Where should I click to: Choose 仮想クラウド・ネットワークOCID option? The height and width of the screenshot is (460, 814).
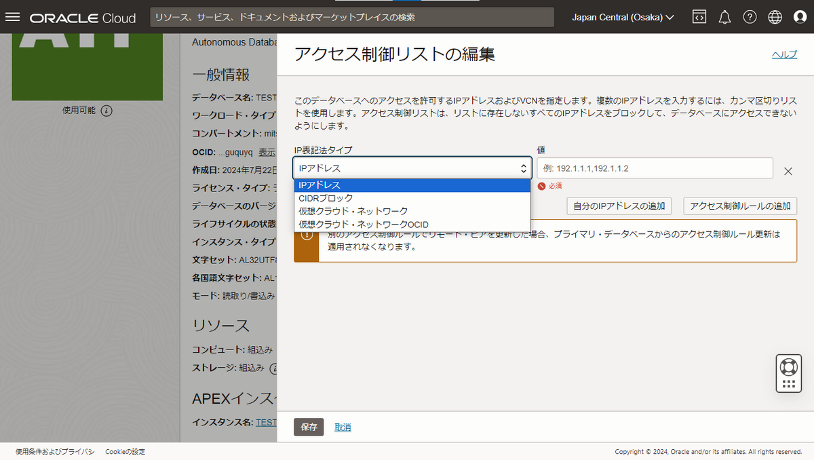click(x=412, y=225)
